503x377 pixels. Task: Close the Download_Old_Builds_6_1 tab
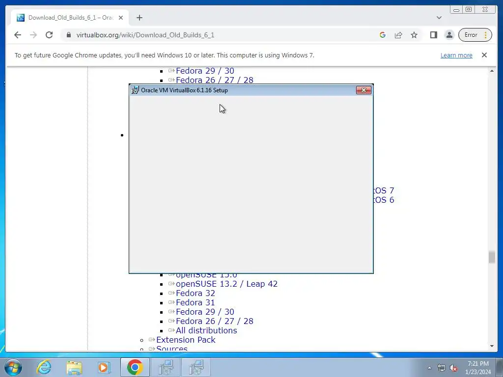click(x=121, y=18)
